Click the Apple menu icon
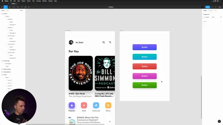This screenshot has height=125, width=223. point(2,1)
